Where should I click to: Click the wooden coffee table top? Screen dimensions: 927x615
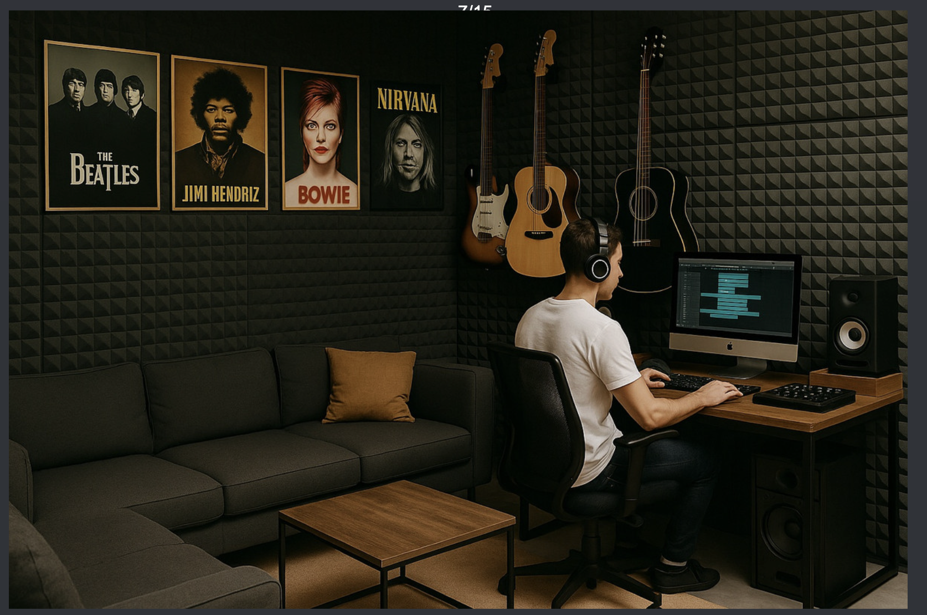click(x=396, y=520)
